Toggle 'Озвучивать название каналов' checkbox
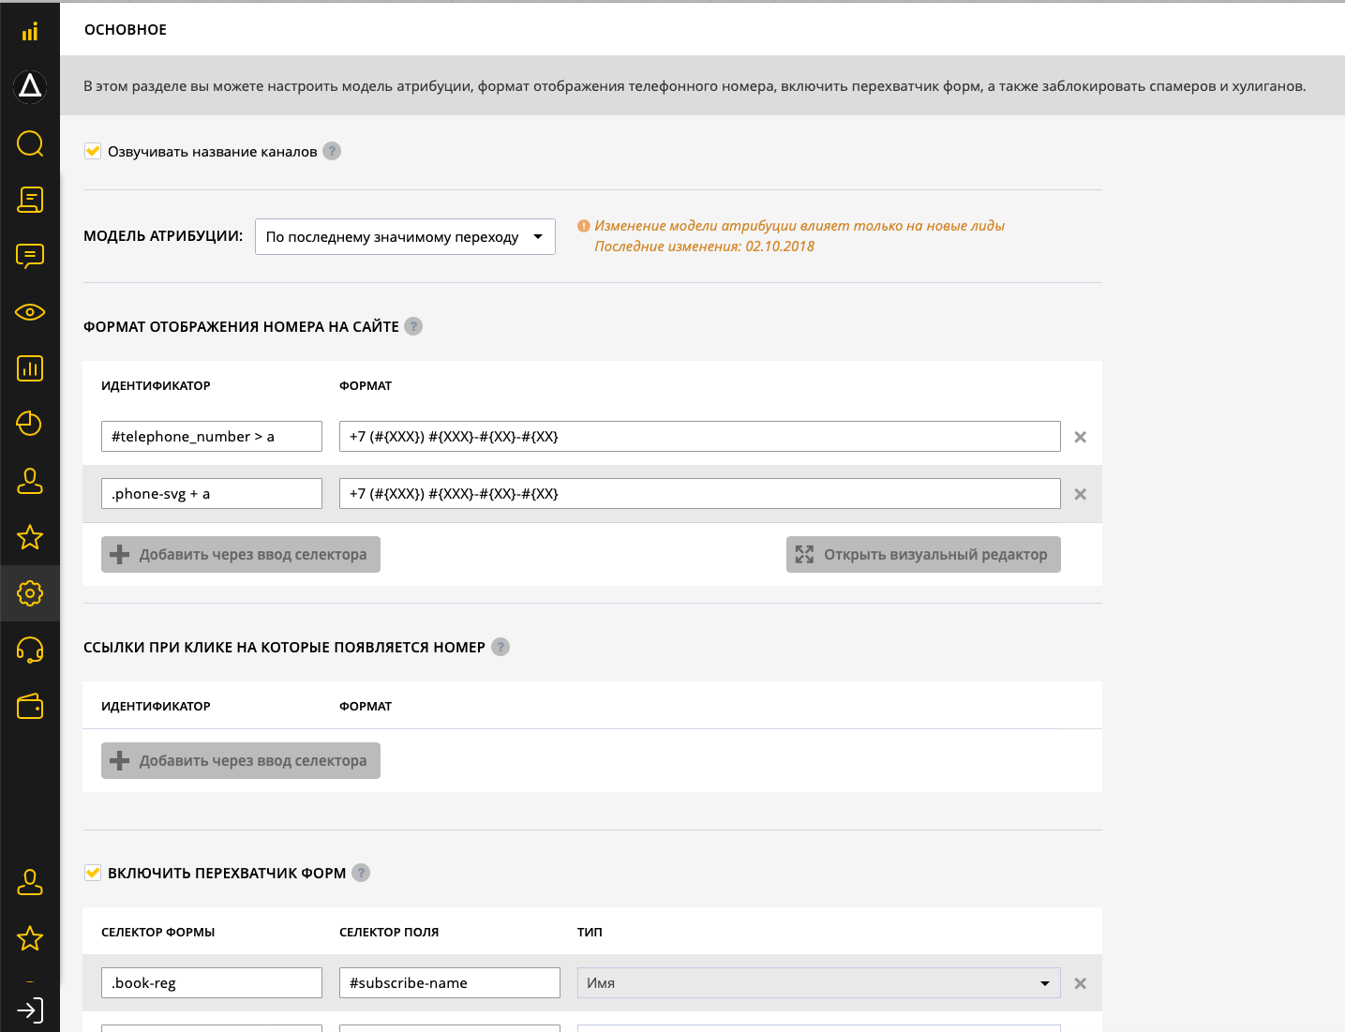The width and height of the screenshot is (1345, 1032). (93, 151)
